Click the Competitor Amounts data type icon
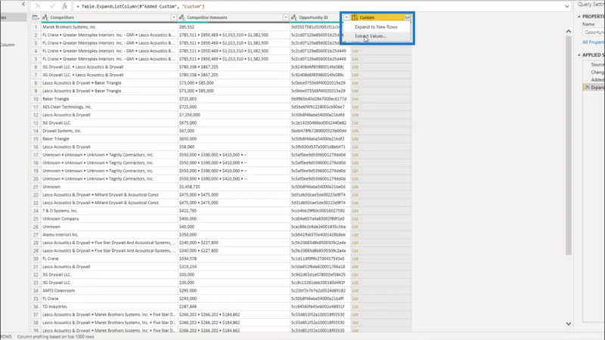This screenshot has height=340, width=605. coord(182,17)
